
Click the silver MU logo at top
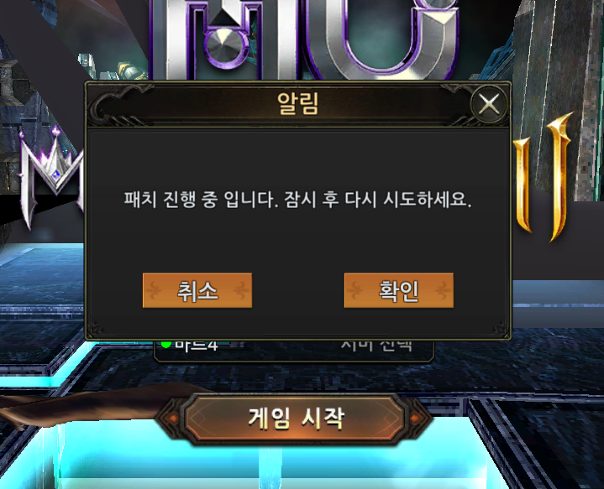(304, 39)
